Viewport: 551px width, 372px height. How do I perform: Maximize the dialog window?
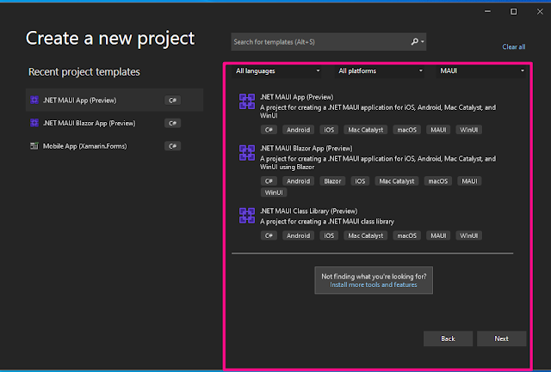pyautogui.click(x=514, y=11)
